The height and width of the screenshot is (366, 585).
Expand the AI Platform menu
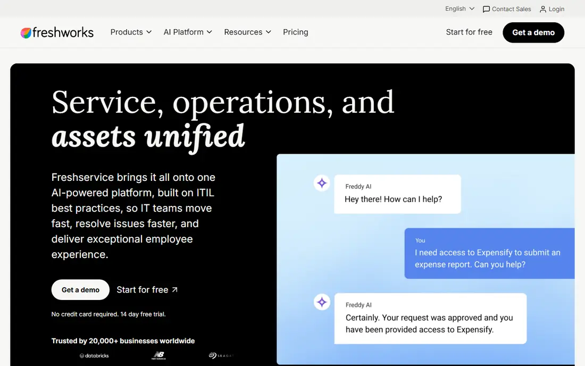pos(188,32)
